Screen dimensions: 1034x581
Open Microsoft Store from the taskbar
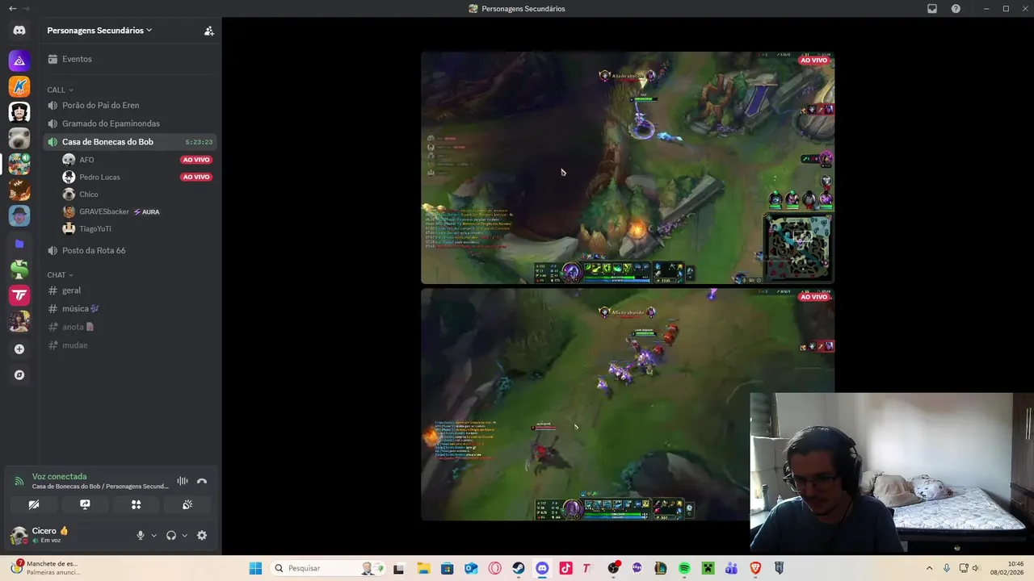tap(447, 568)
